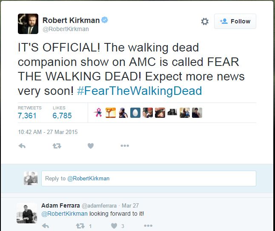Like Adam Ferrara's reply

coord(114,226)
